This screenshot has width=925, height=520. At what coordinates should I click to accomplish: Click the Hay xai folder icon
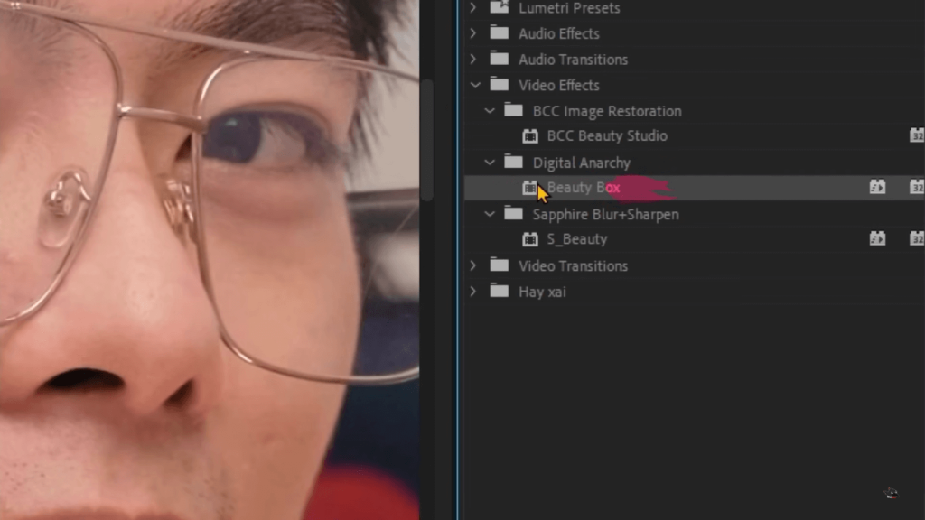pos(500,291)
